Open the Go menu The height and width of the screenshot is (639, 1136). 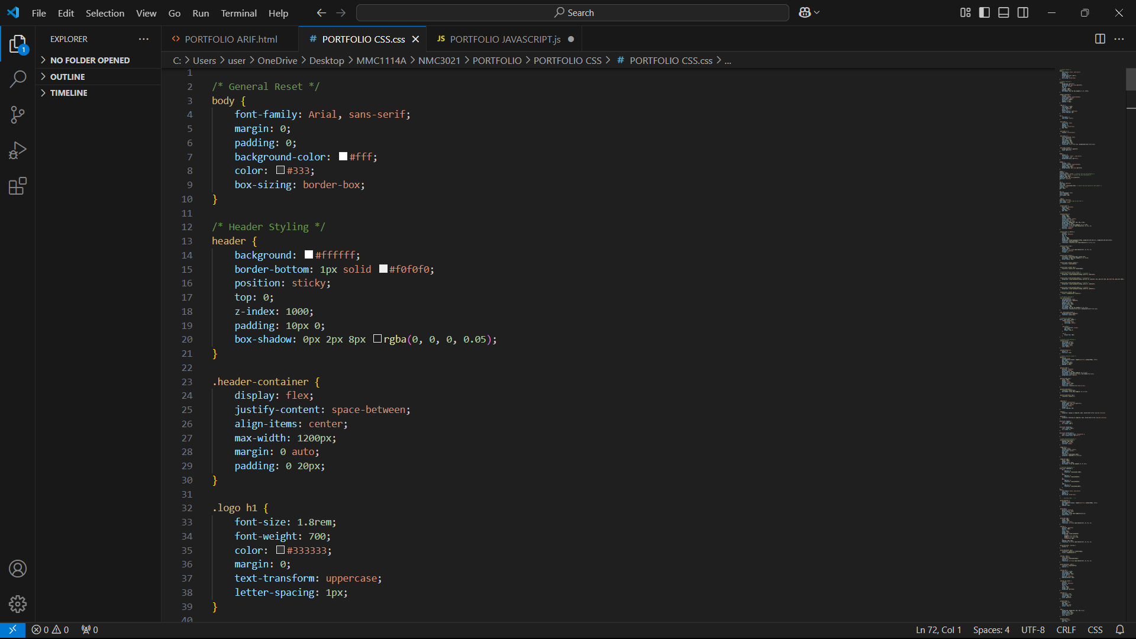175,12
